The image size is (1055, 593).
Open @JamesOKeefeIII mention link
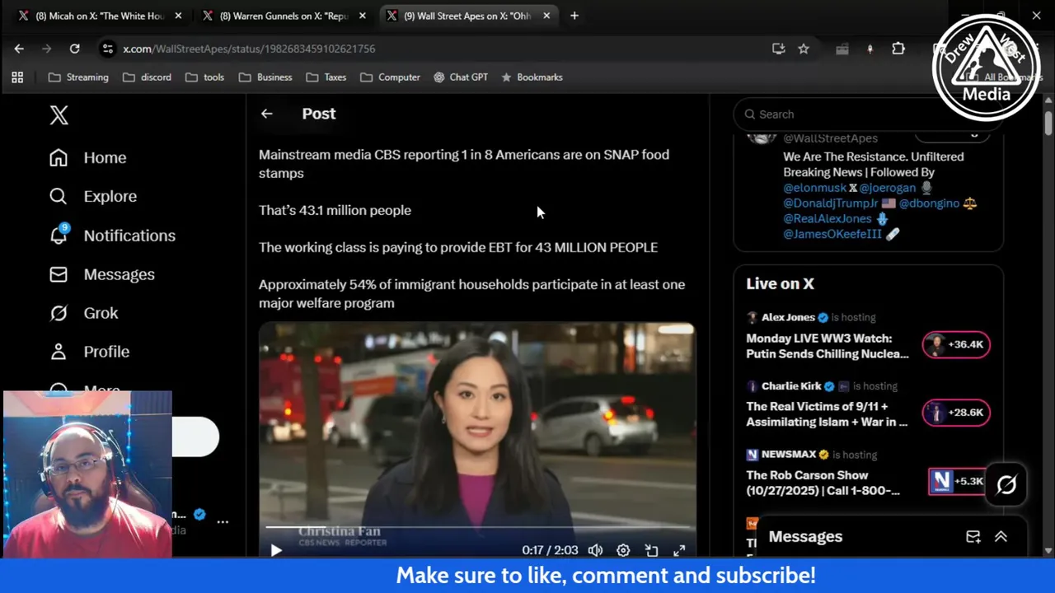click(832, 235)
